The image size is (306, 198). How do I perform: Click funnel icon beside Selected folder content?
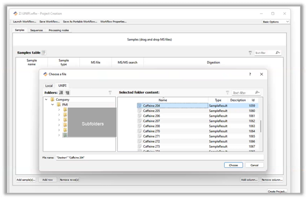tap(228, 93)
